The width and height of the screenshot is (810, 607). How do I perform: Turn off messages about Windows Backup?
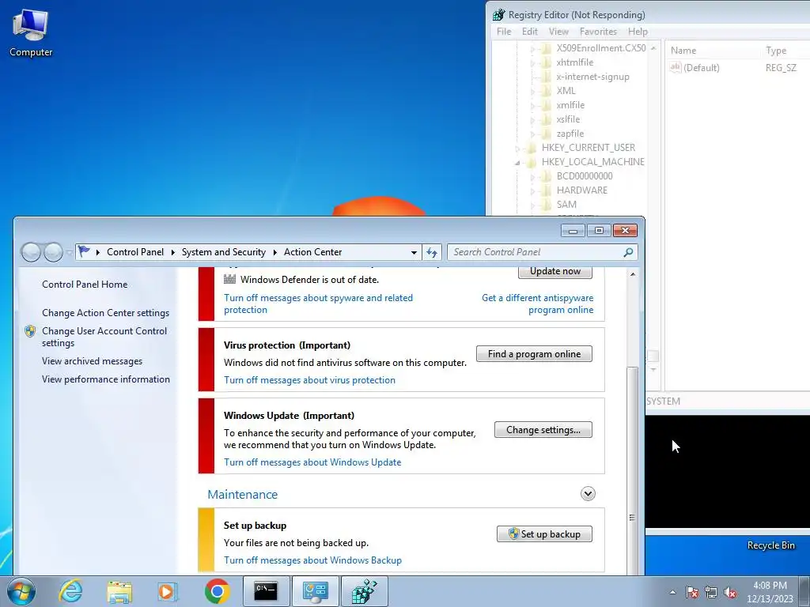click(x=312, y=560)
